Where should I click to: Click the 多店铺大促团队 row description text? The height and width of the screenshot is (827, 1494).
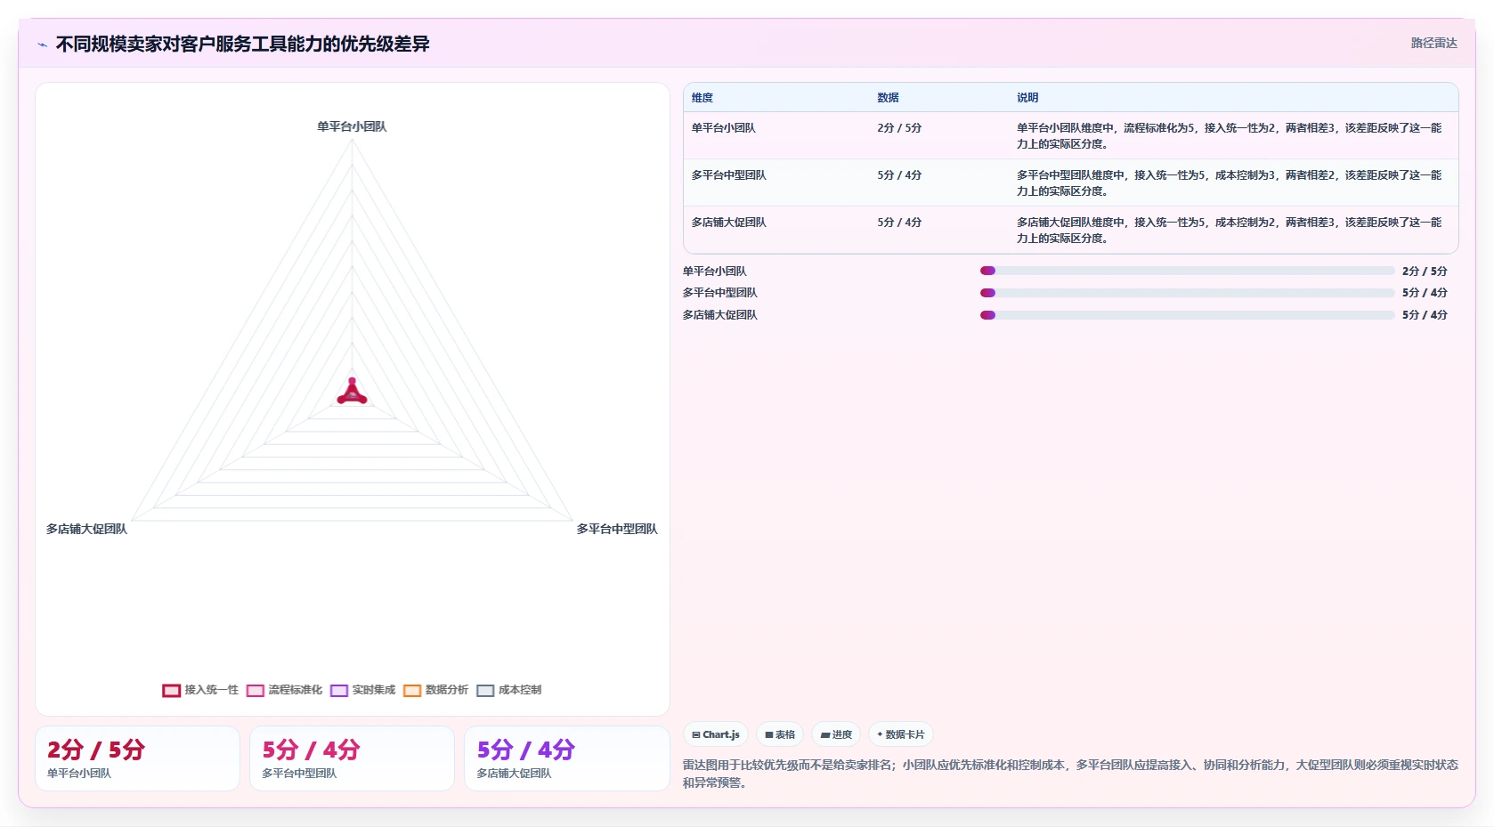pos(1229,231)
